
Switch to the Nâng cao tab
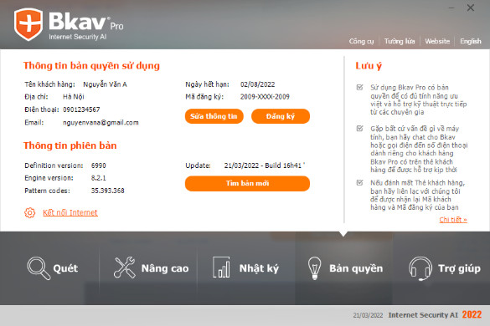(152, 267)
